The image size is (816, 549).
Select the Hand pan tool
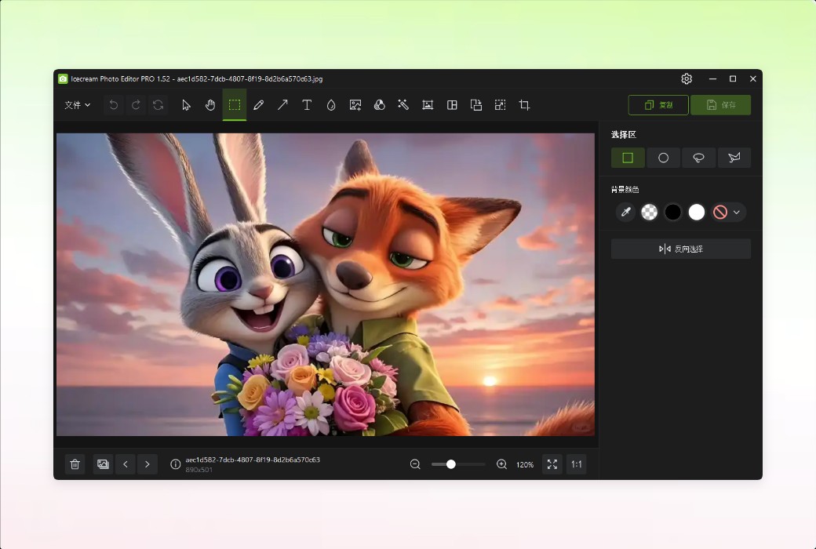[x=210, y=104]
